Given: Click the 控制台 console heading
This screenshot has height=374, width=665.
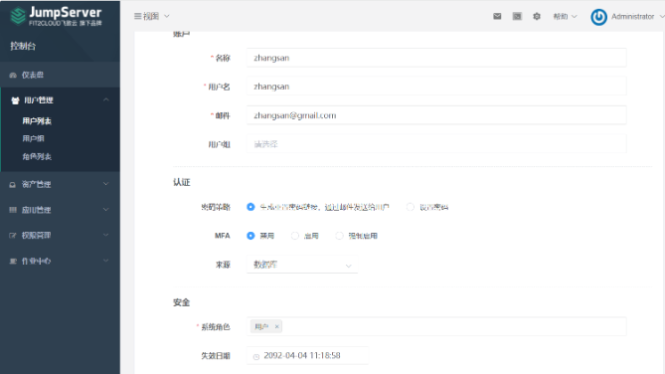Looking at the screenshot, I should pyautogui.click(x=23, y=46).
